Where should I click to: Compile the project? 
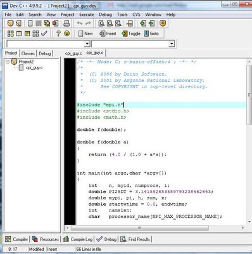tap(10, 34)
